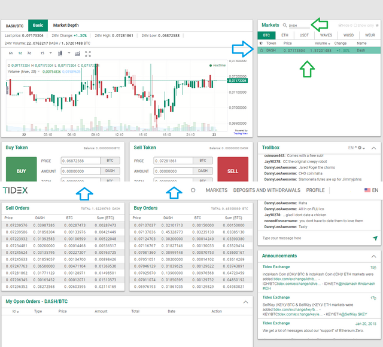Sort markets by Change column header
This screenshot has width=383, height=347.
(341, 43)
